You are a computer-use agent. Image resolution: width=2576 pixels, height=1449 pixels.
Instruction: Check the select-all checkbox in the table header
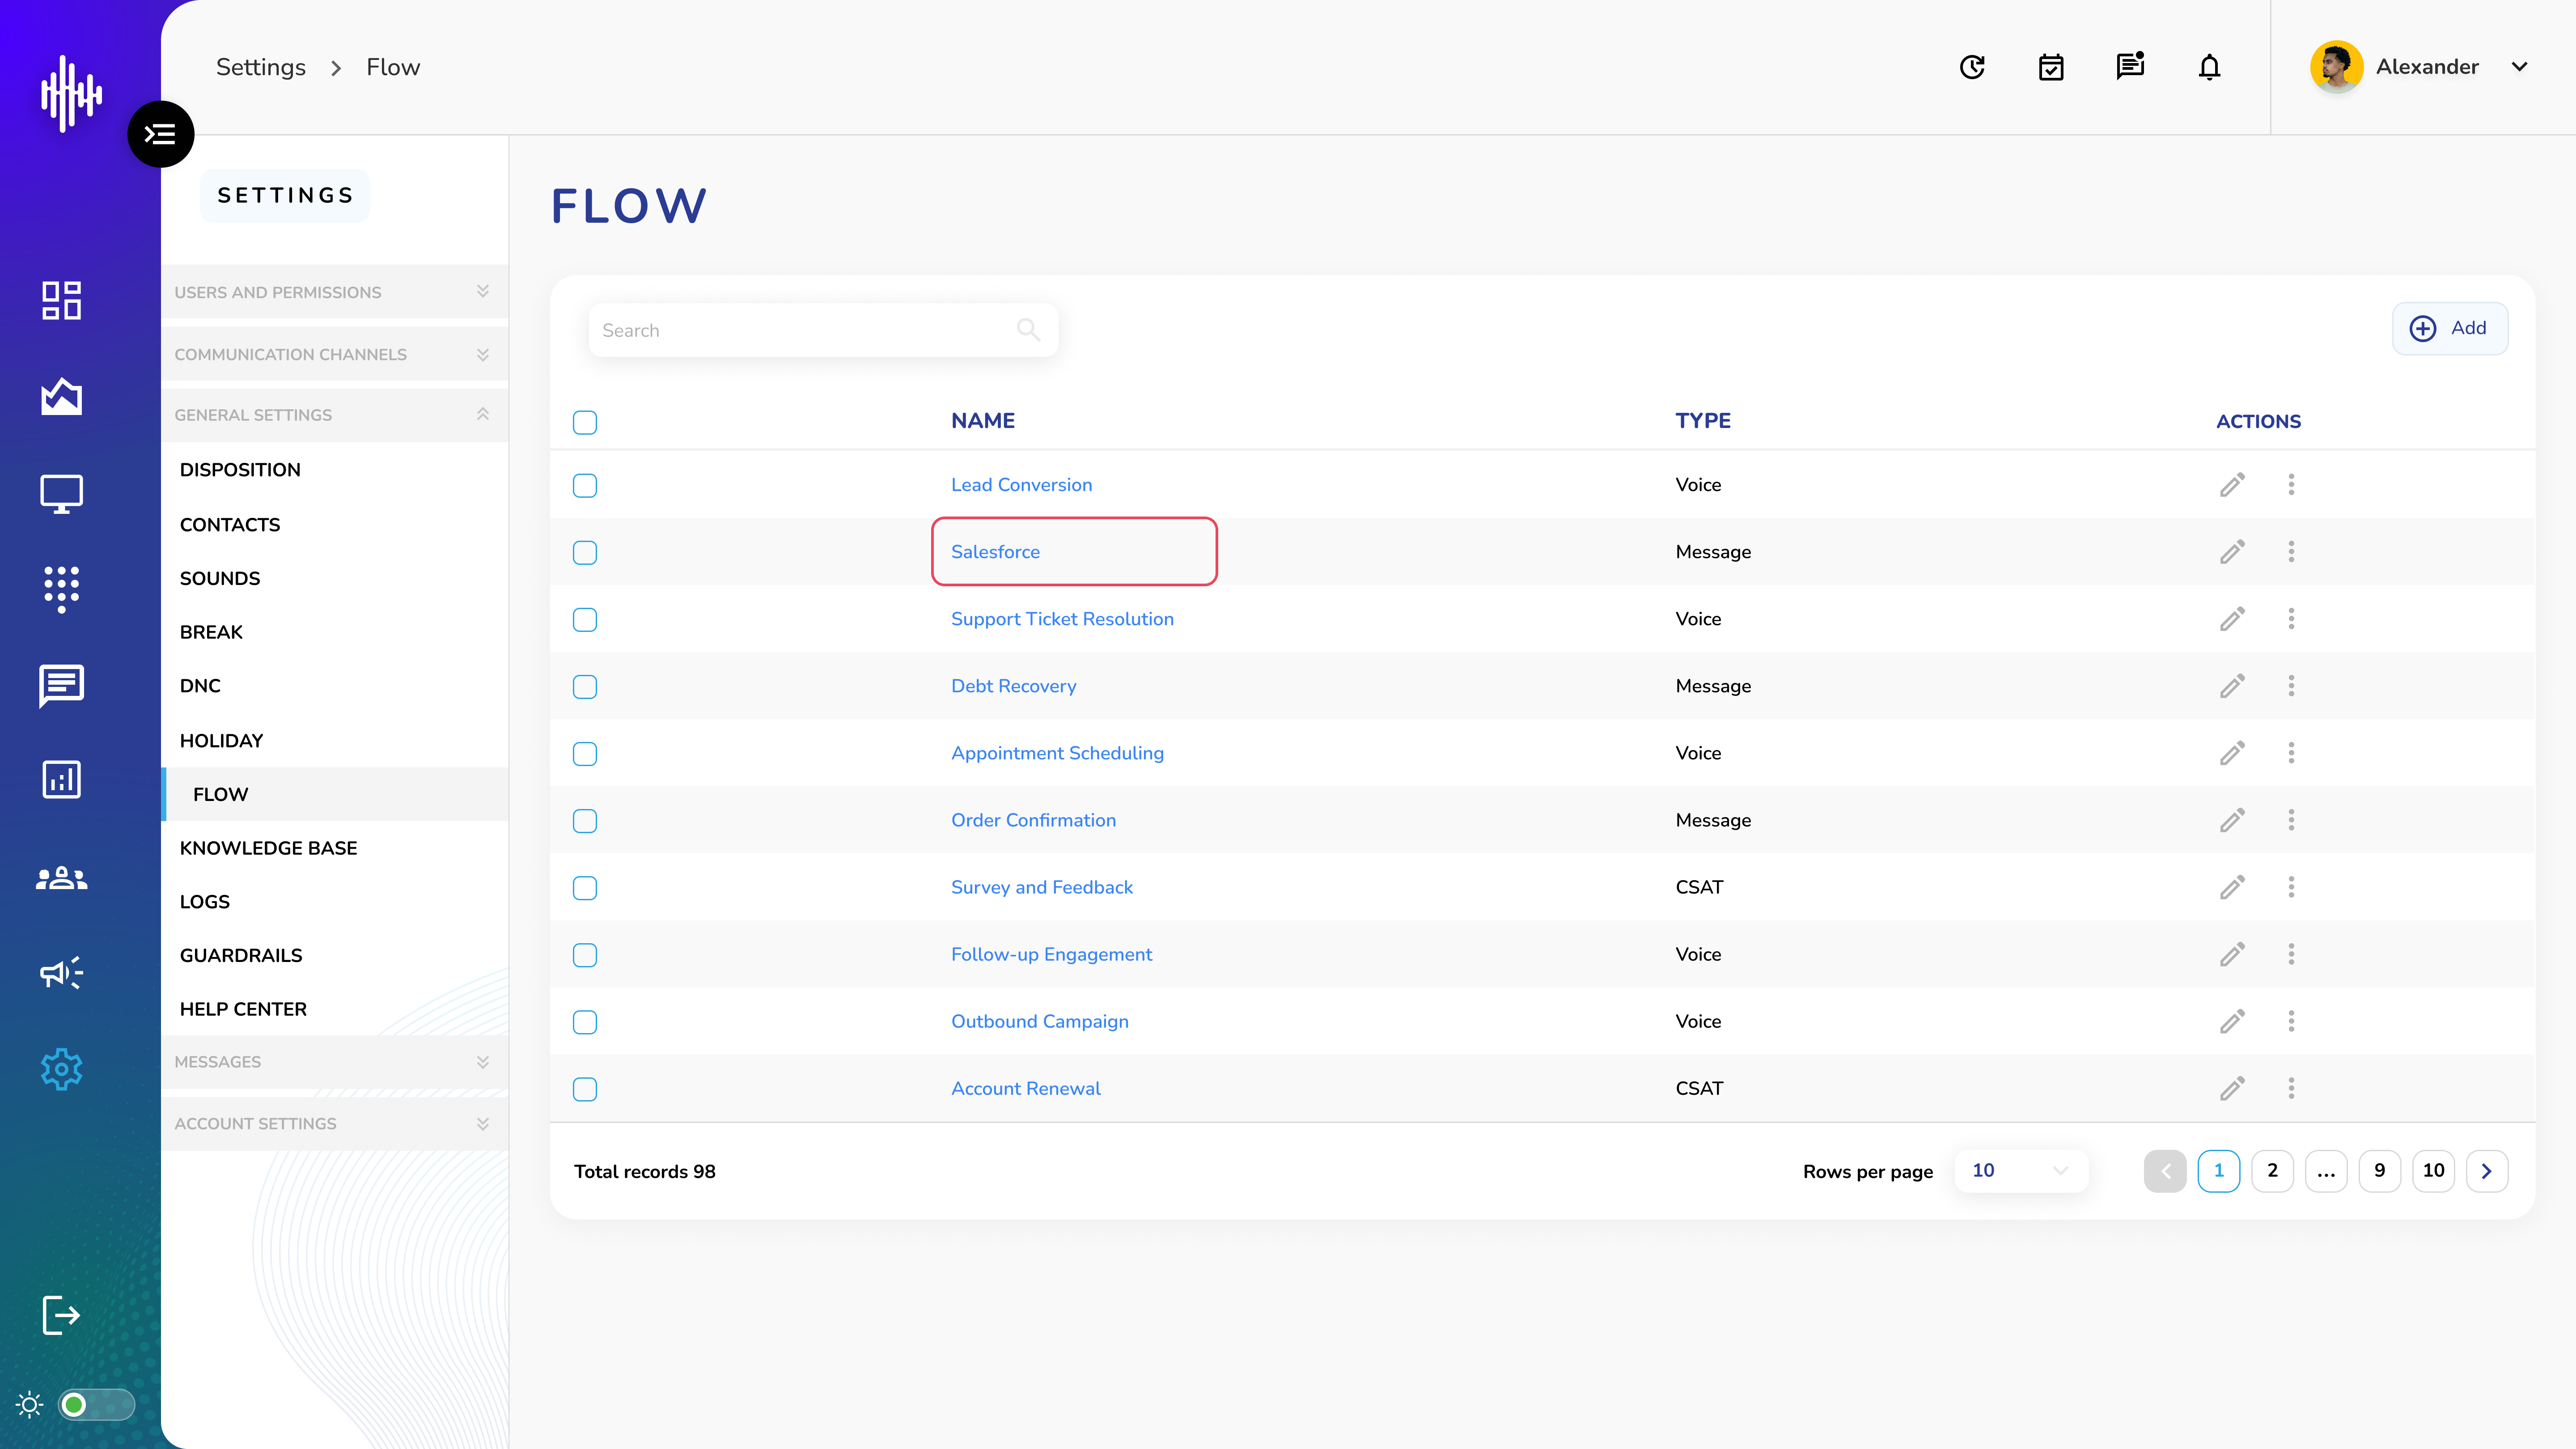pyautogui.click(x=585, y=422)
